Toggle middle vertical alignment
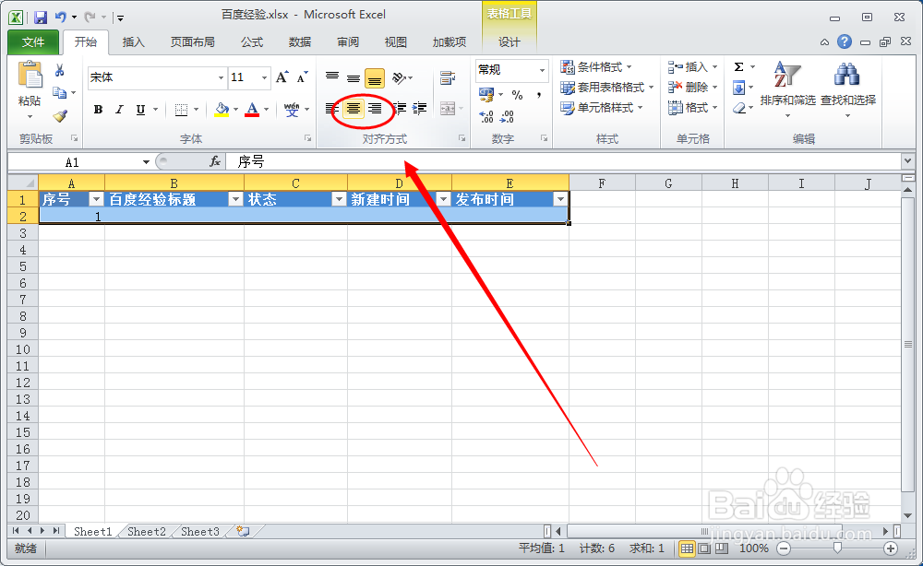The image size is (923, 566). [x=354, y=77]
